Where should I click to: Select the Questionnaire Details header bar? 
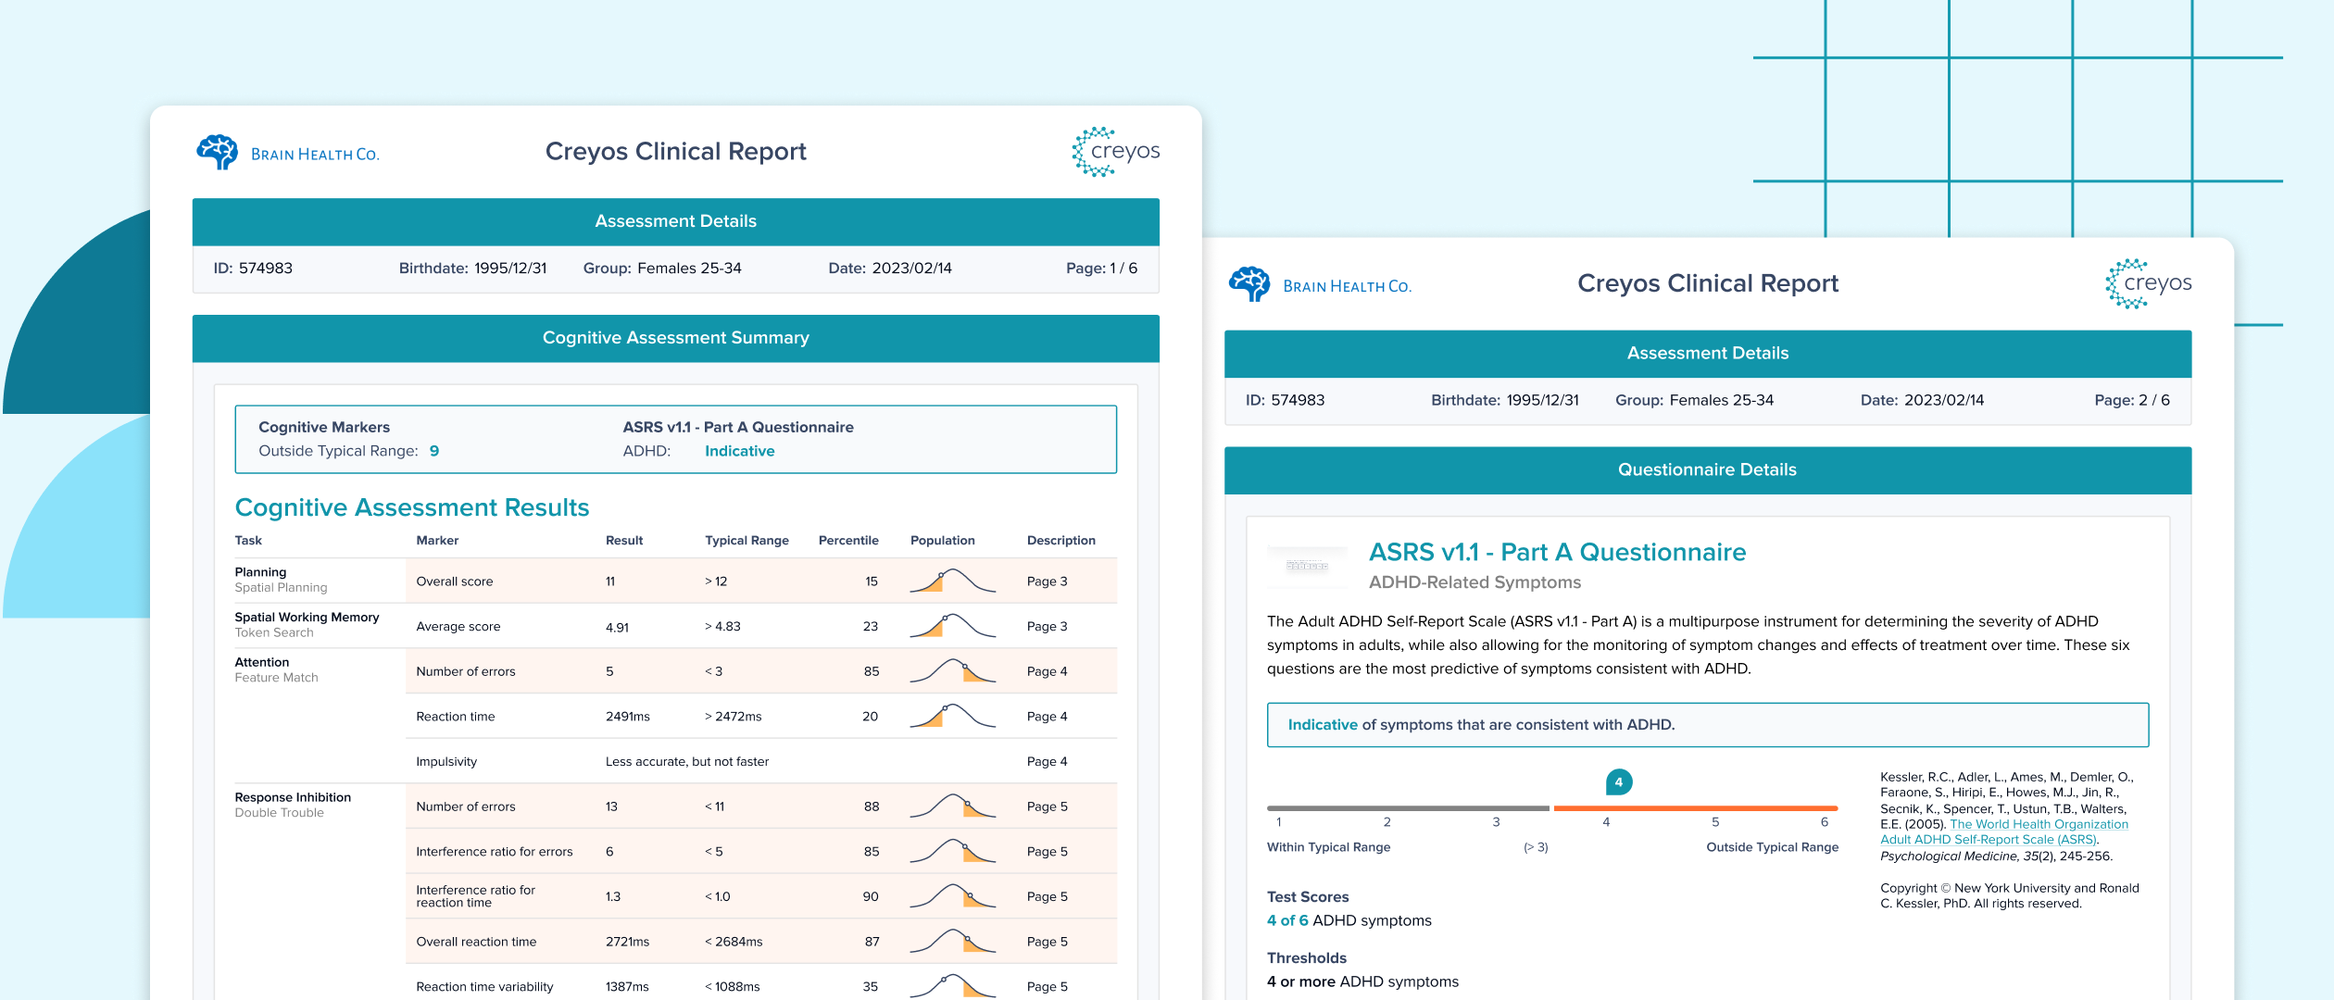1707,469
